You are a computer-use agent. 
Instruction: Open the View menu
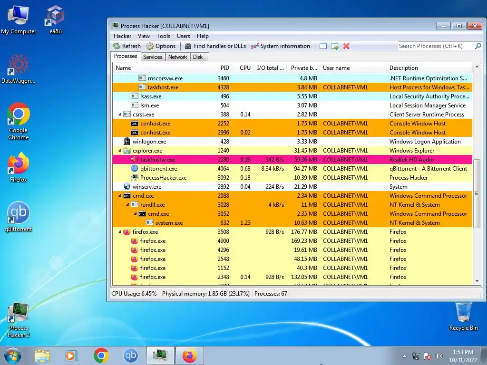click(x=144, y=36)
